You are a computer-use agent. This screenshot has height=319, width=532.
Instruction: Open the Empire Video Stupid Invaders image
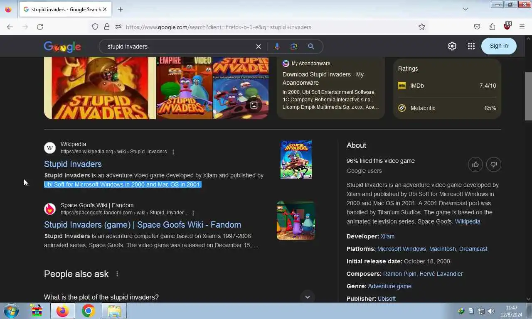pos(184,88)
